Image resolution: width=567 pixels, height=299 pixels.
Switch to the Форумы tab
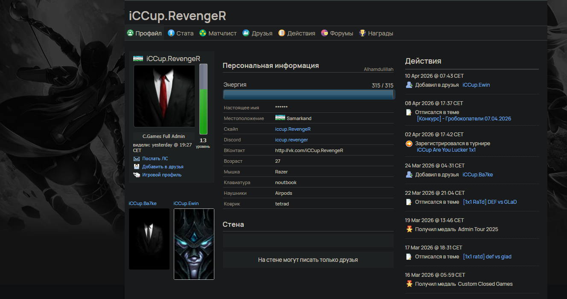[x=337, y=33]
